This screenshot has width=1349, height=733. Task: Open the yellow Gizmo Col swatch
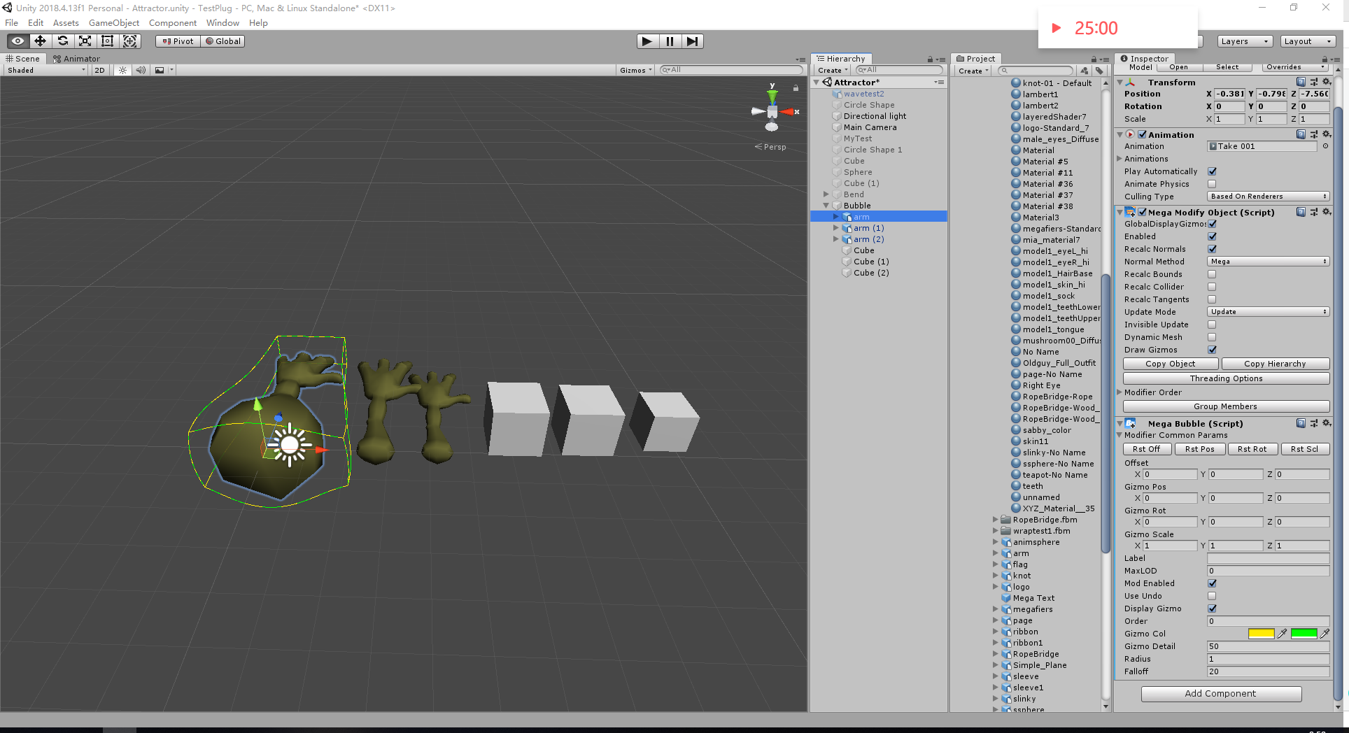pyautogui.click(x=1261, y=634)
